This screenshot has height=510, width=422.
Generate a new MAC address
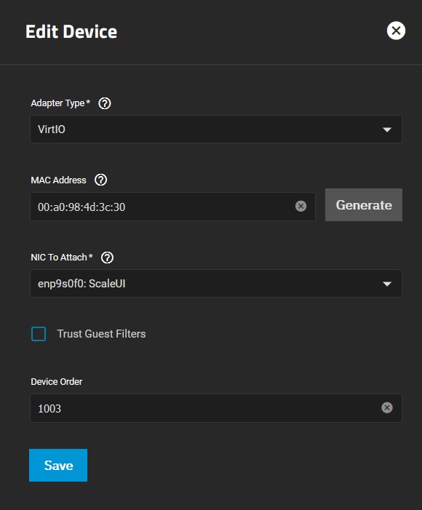pos(364,205)
